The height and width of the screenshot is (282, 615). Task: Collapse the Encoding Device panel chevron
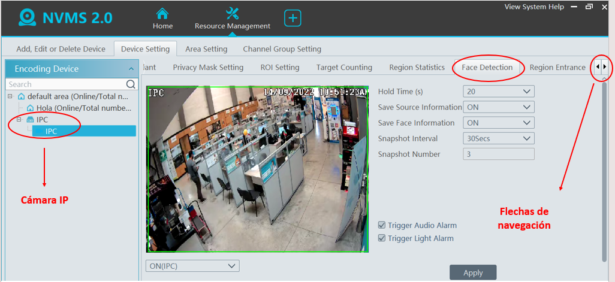131,69
